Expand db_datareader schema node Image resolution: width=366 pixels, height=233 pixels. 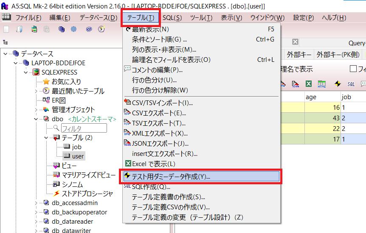(x=36, y=222)
